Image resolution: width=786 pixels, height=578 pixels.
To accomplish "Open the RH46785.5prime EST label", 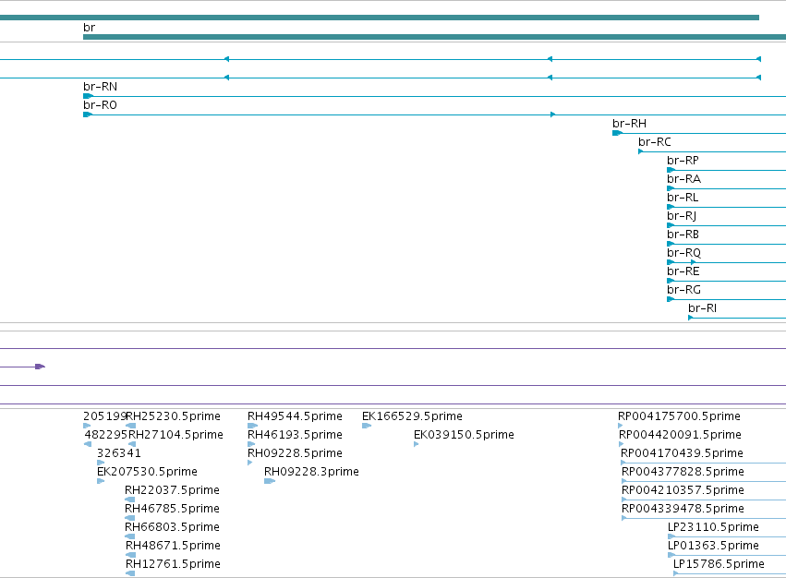I will point(172,510).
